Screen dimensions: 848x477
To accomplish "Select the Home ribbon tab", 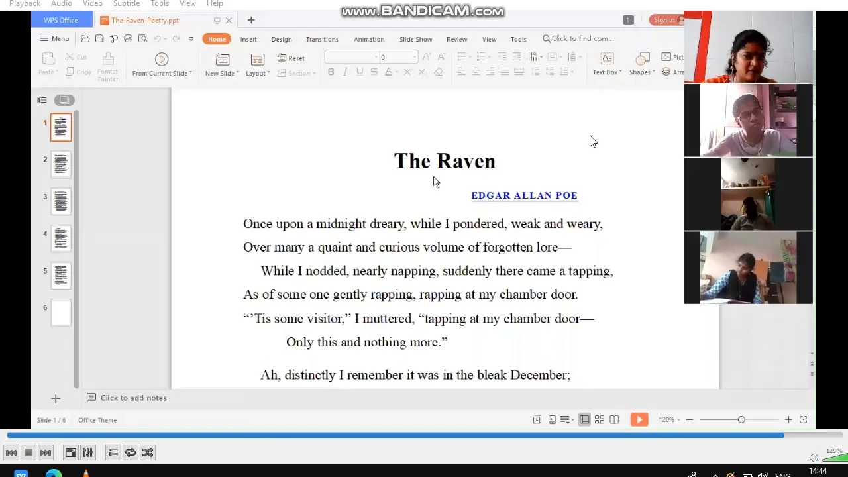I will [x=217, y=39].
